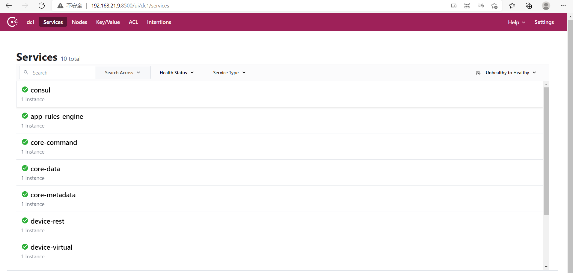Click the not-secure warning triangle icon
This screenshot has width=573, height=273.
tap(60, 6)
